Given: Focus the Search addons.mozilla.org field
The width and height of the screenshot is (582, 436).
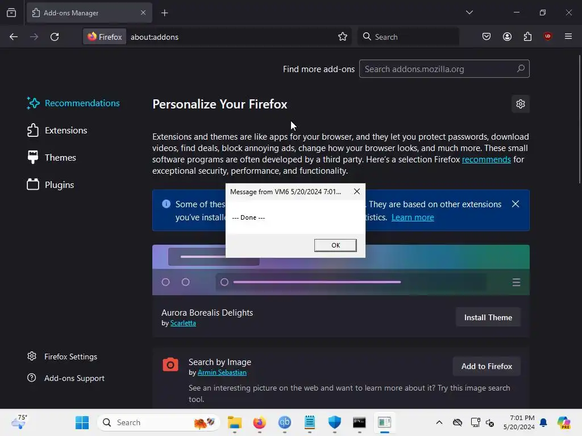Looking at the screenshot, I should coord(444,69).
